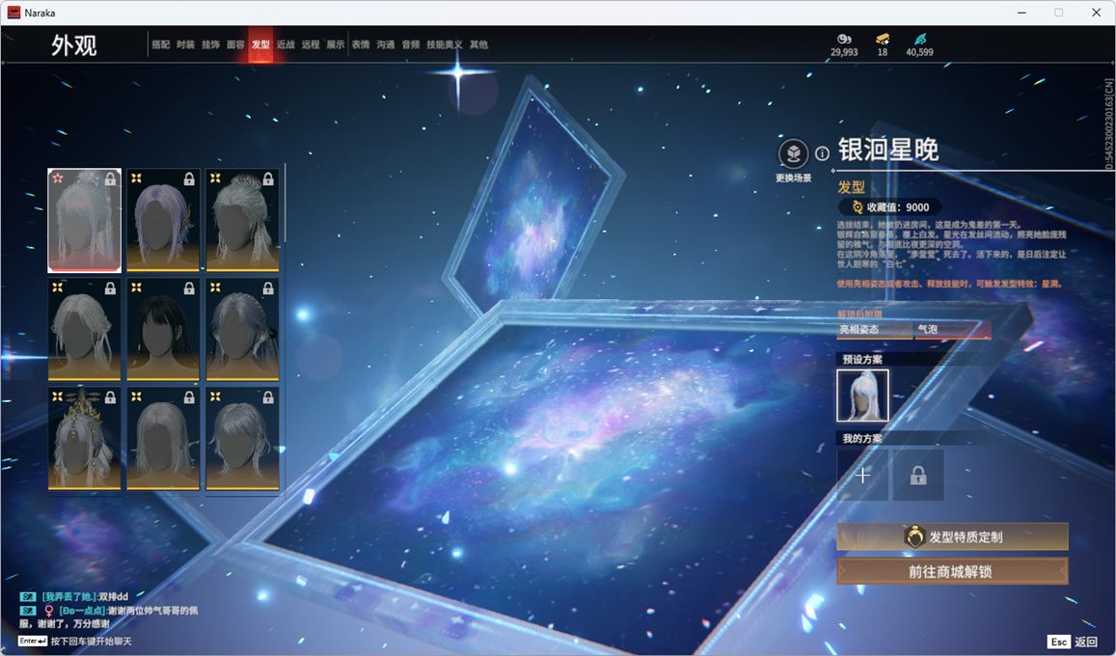Open the 搭配 tab
1116x656 pixels.
coord(161,44)
